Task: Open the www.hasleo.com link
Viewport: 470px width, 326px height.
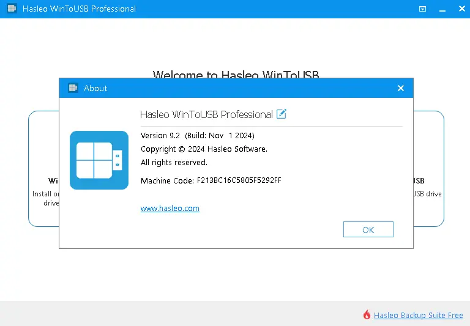Action: pos(170,208)
